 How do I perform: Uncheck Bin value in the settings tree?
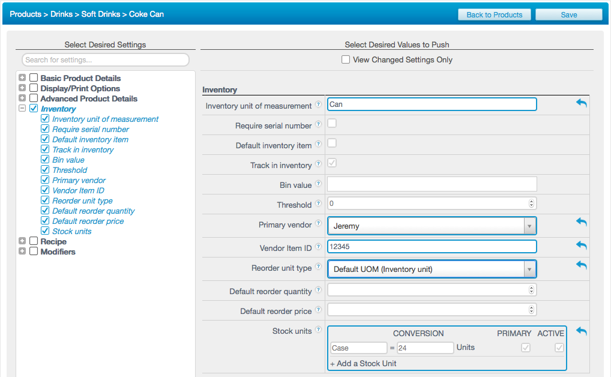pos(45,159)
